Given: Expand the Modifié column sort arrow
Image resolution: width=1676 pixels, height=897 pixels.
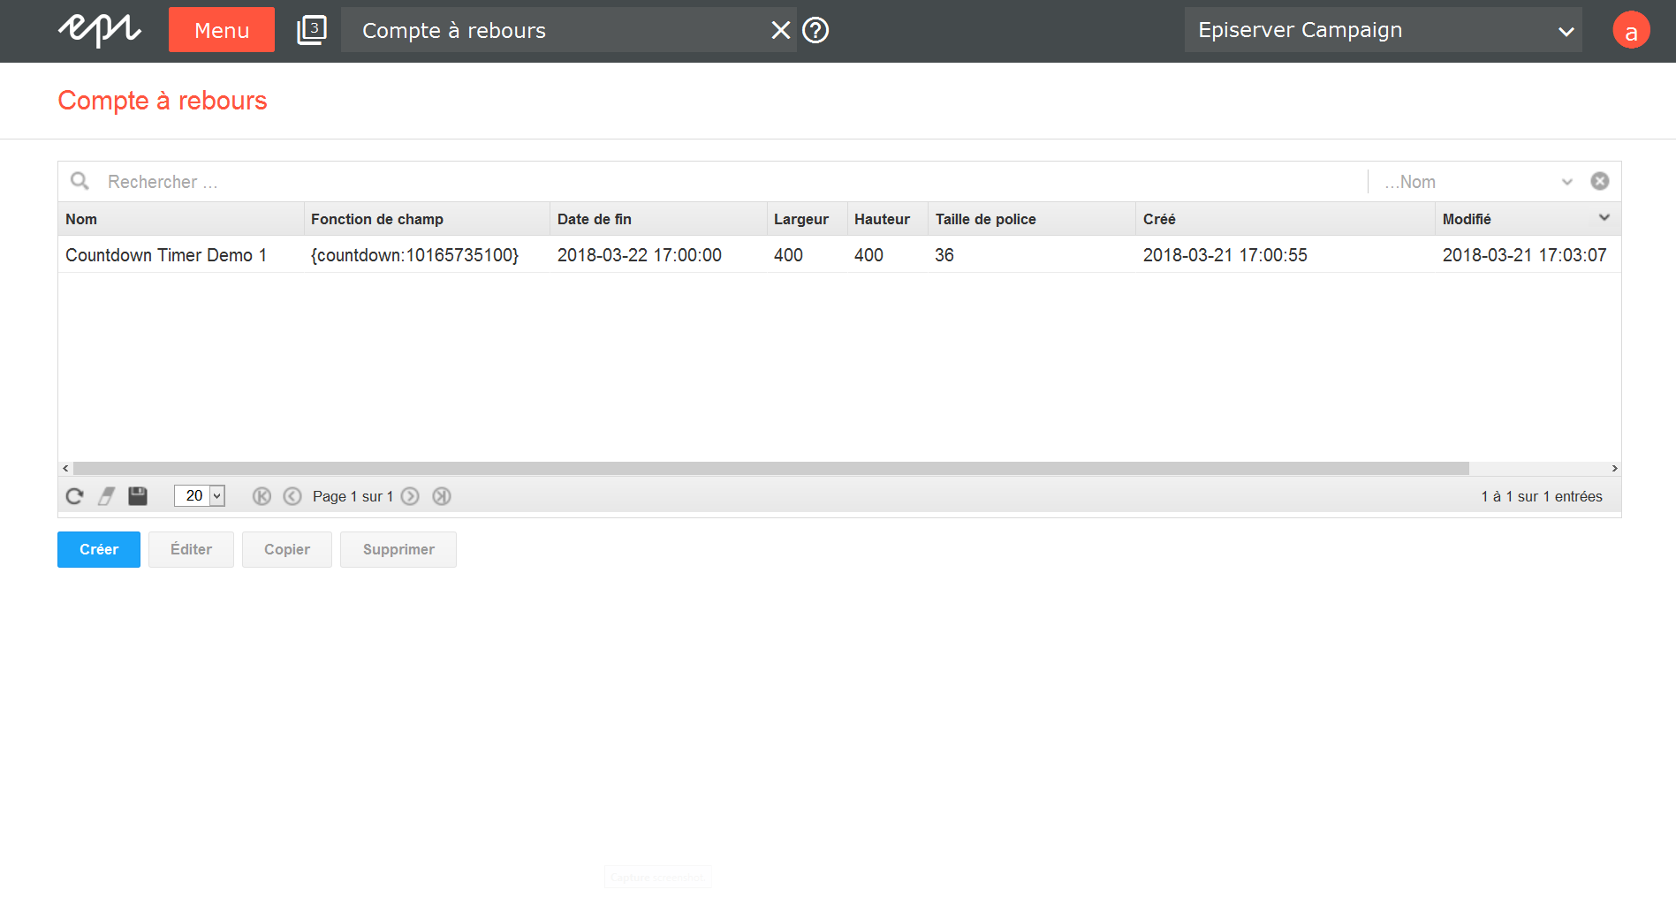Looking at the screenshot, I should click(x=1604, y=218).
